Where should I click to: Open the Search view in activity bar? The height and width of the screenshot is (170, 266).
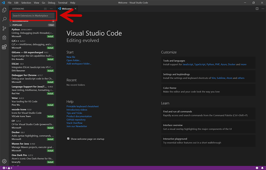point(4,19)
